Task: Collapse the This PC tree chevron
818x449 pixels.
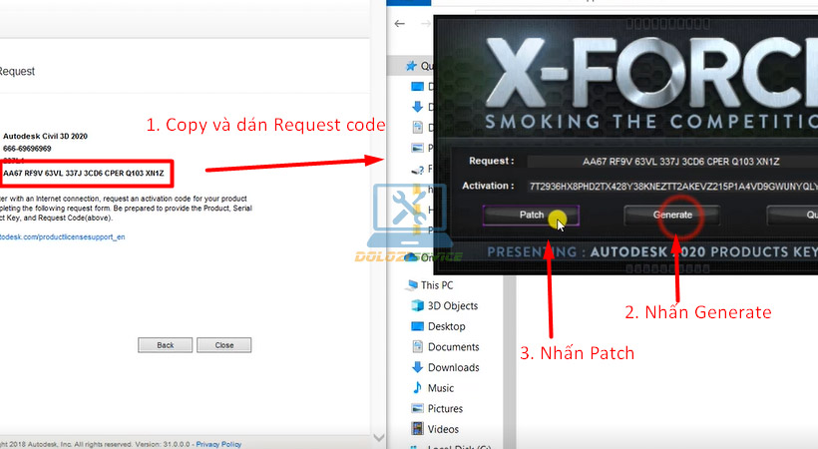Action: click(x=397, y=285)
